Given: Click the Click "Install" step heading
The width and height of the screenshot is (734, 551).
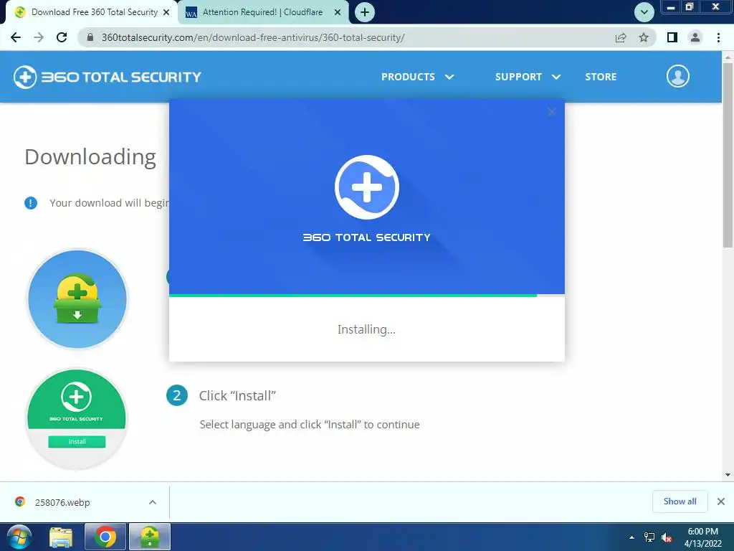Looking at the screenshot, I should (237, 396).
